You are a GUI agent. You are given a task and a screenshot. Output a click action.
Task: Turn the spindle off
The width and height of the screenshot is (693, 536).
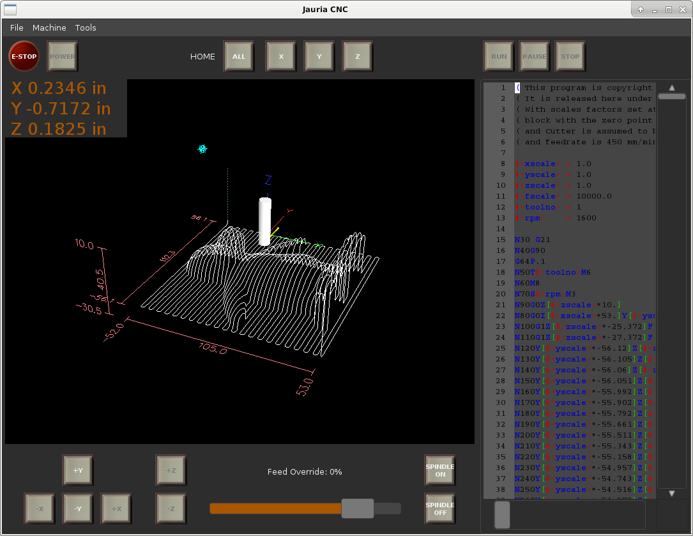coord(440,509)
